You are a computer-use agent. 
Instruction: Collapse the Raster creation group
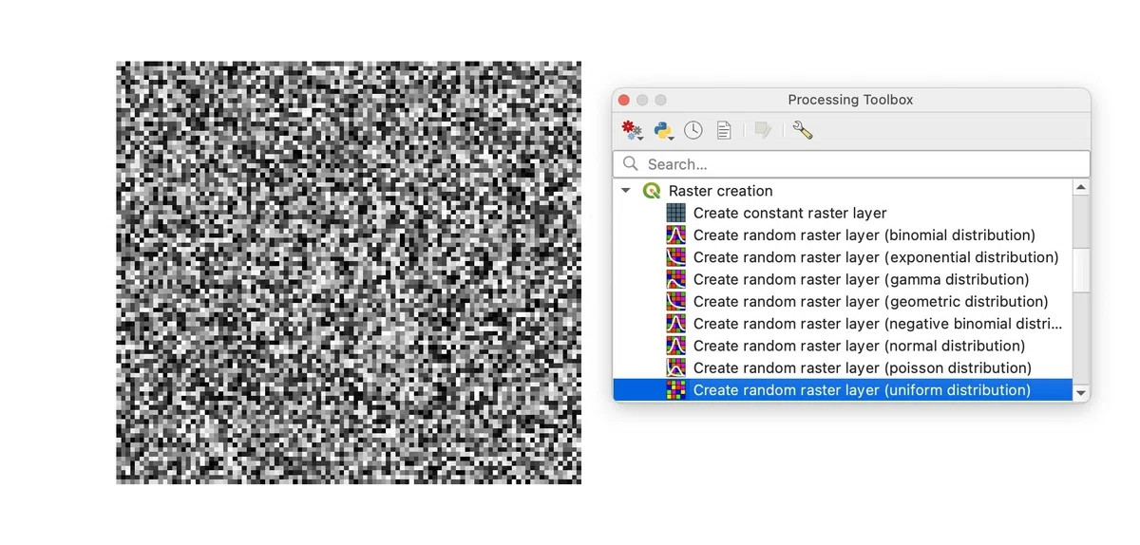tap(626, 191)
